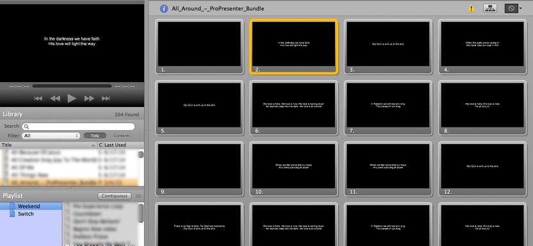Select highlighted slide 2
This screenshot has height=246, width=533.
tap(293, 47)
